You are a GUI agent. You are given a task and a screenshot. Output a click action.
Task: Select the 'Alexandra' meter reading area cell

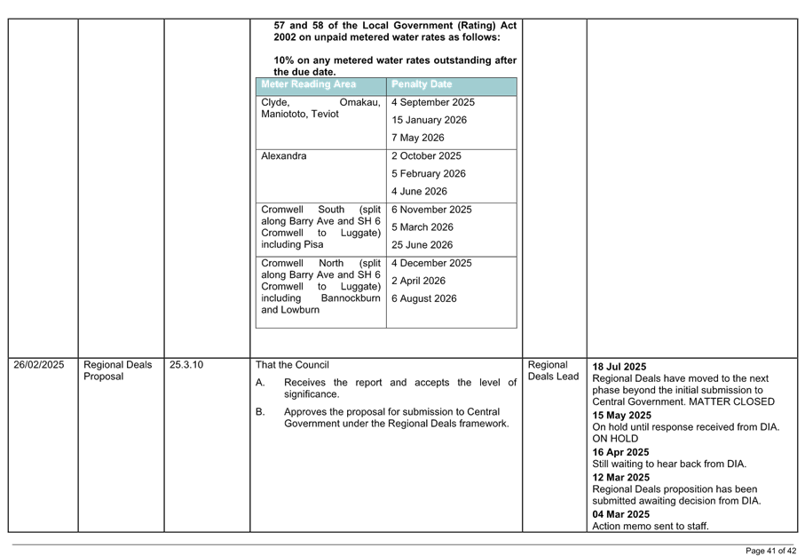pos(284,156)
